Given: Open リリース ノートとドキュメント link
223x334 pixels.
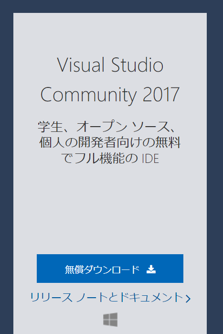Looking at the screenshot, I should coord(110,297).
